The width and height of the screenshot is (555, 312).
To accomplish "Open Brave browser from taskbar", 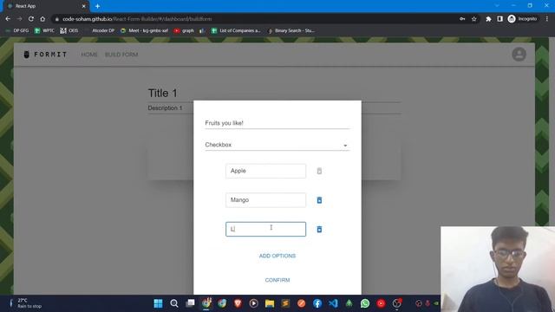I will point(238,303).
